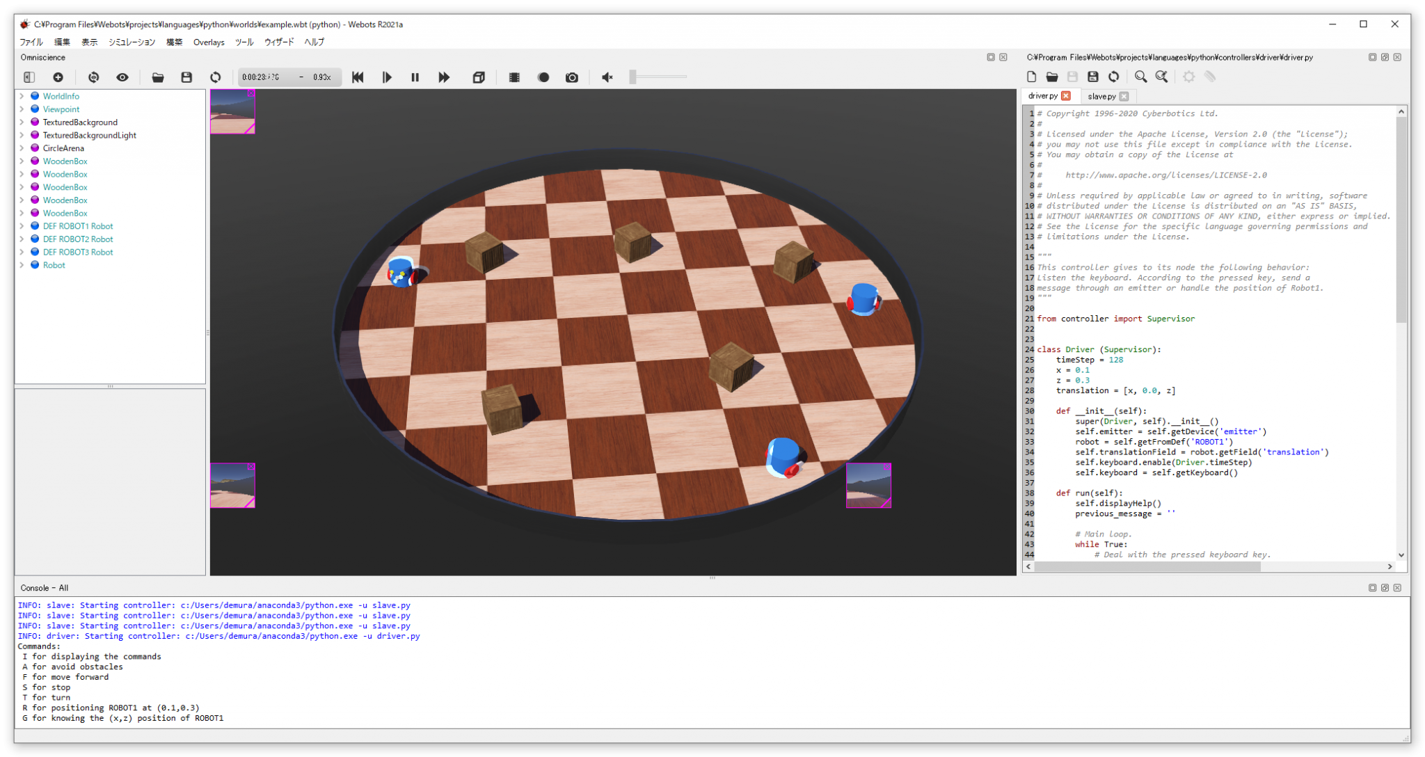Rewind the simulation to the start
Image resolution: width=1425 pixels, height=757 pixels.
358,77
